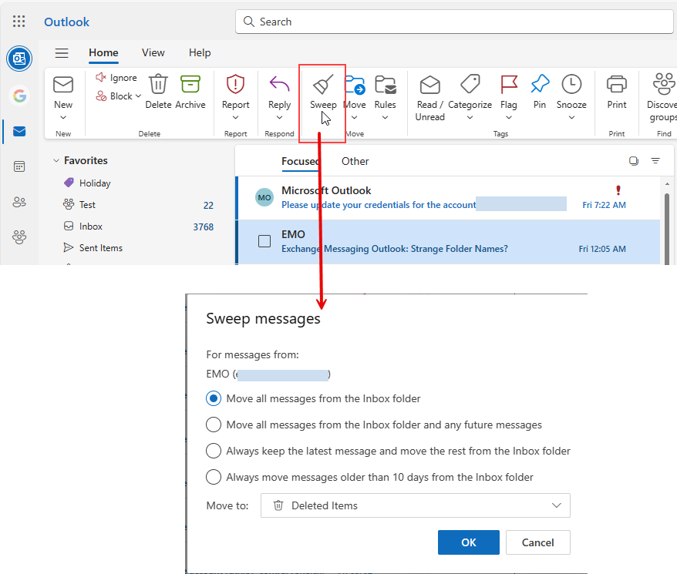The width and height of the screenshot is (677, 574).
Task: Expand the Block dropdown chevron
Action: click(x=138, y=96)
